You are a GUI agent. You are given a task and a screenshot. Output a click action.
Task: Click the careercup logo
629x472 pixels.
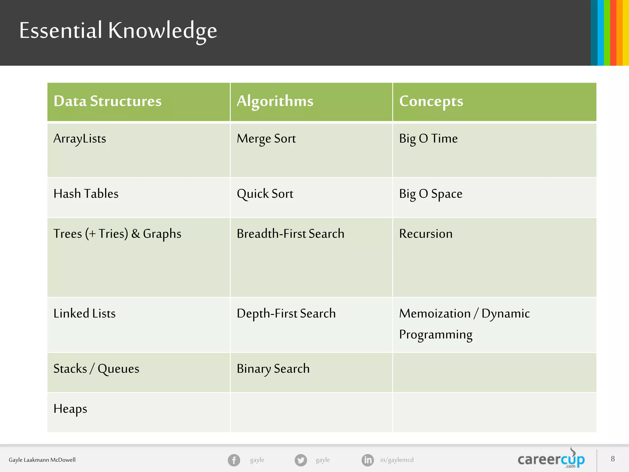click(x=551, y=458)
